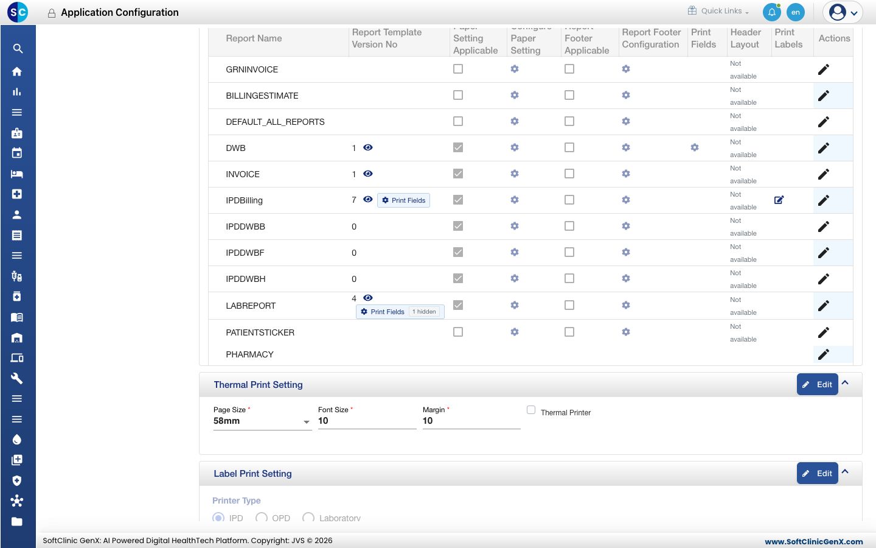The width and height of the screenshot is (876, 548).
Task: Switch language using the en button
Action: 796,12
